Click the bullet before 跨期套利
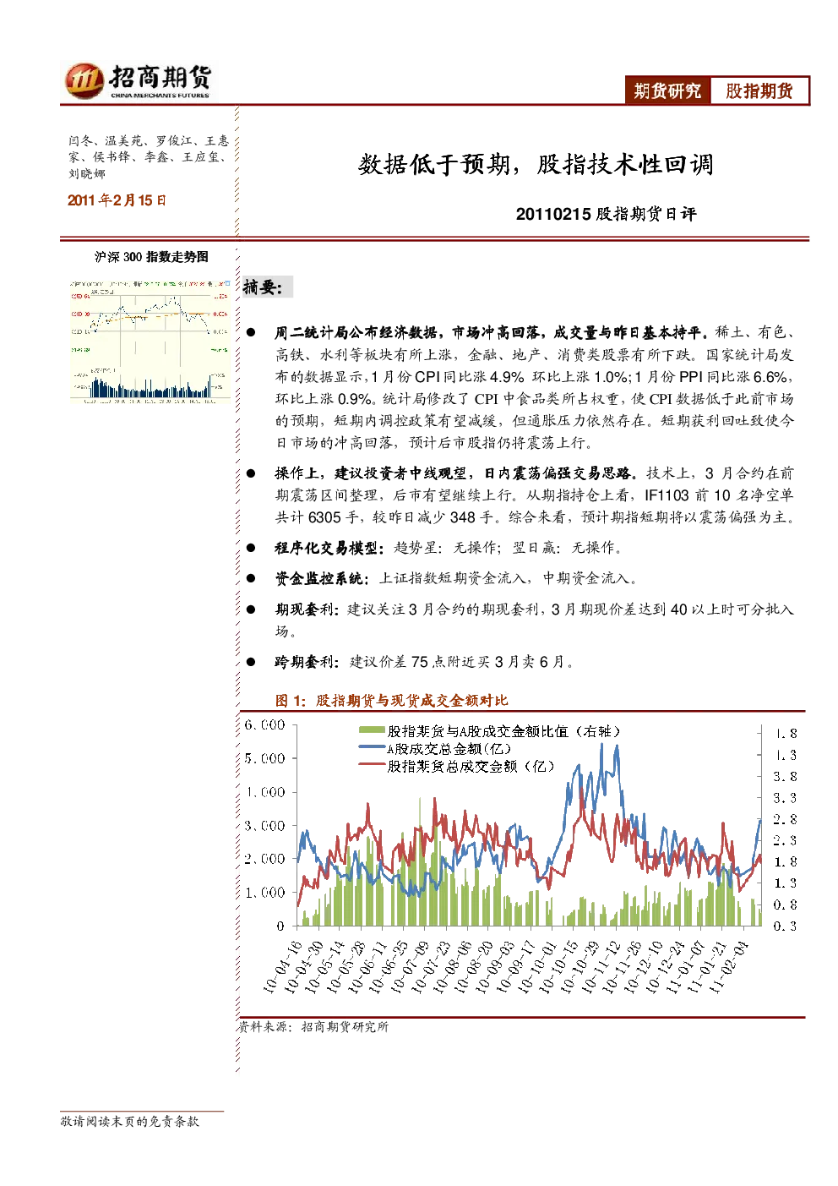The width and height of the screenshot is (838, 1186). click(x=251, y=662)
